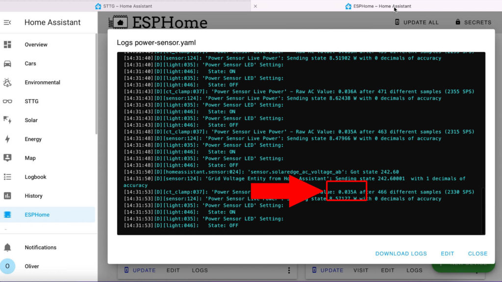Open the Environmental sidebar icon
The height and width of the screenshot is (282, 502).
point(7,82)
